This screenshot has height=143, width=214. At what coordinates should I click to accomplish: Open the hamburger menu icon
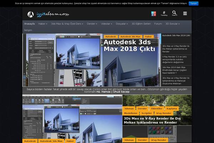185,14
